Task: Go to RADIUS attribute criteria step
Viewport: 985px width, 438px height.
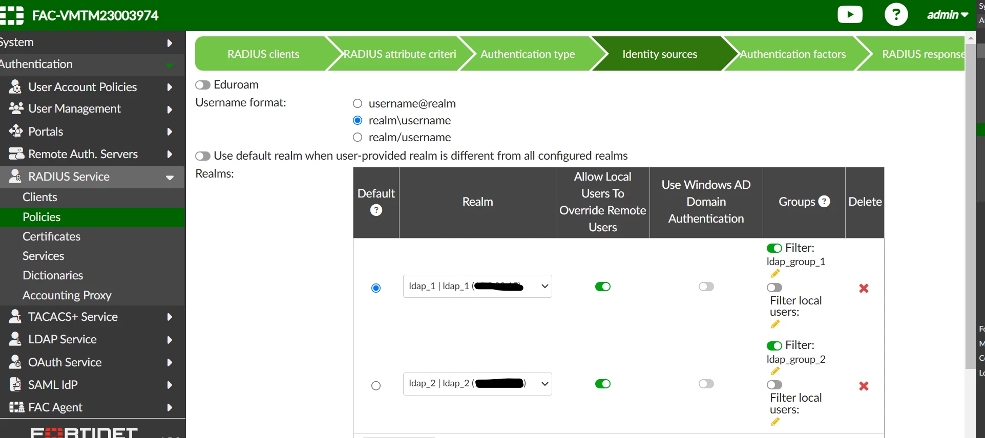Action: (400, 54)
